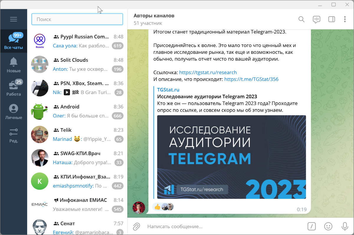This screenshot has width=354, height=235.
Task: Open the emoji picker
Action: tap(328, 226)
